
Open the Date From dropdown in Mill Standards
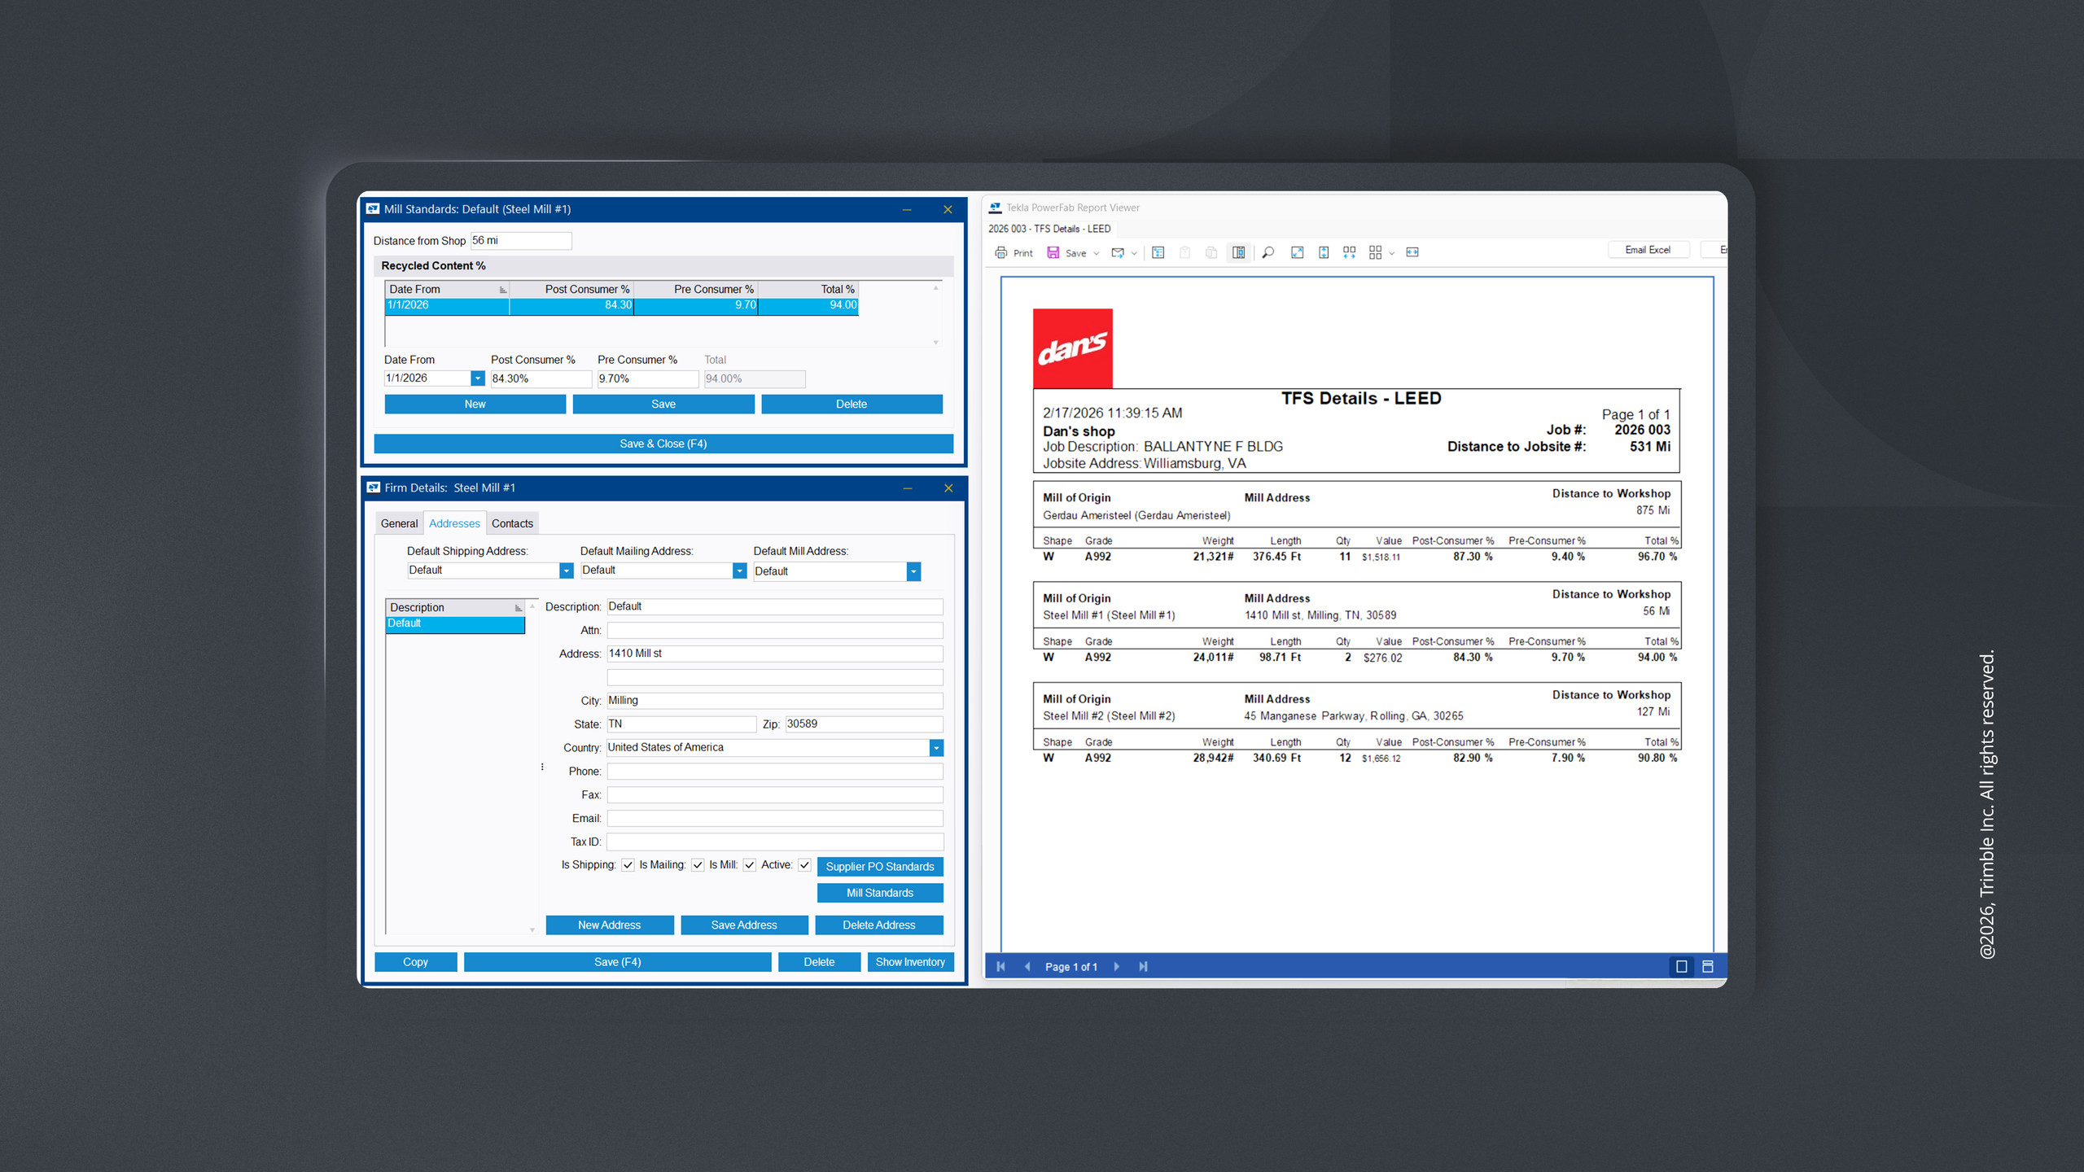[x=478, y=378]
